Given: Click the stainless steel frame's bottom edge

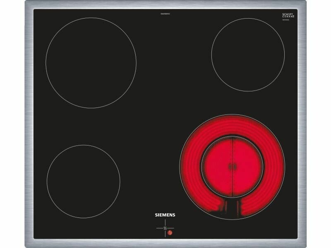Looking at the screenshot, I should click(165, 244).
